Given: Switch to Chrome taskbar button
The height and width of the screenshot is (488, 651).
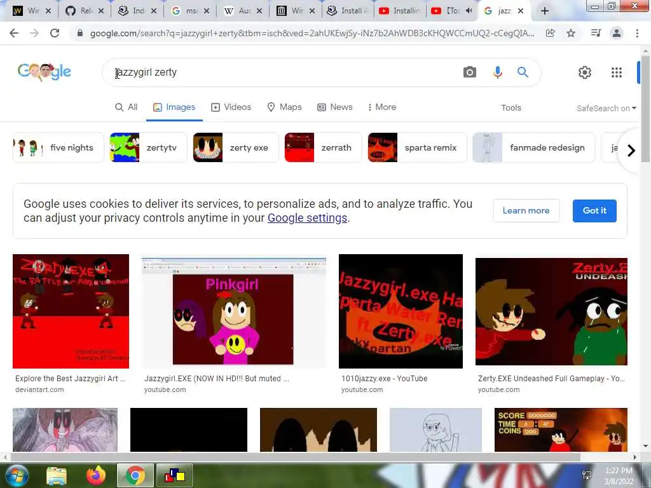Looking at the screenshot, I should [135, 475].
